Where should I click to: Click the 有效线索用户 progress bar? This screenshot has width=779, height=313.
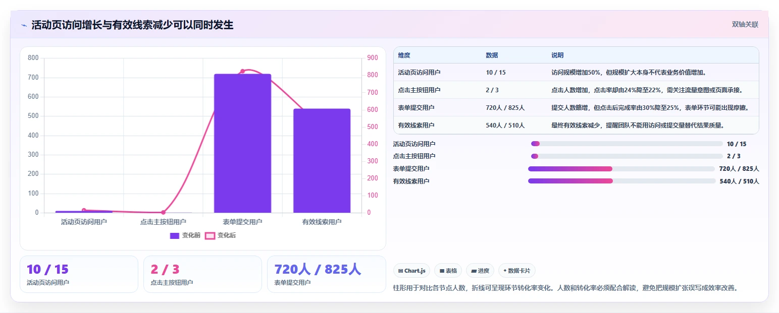622,181
